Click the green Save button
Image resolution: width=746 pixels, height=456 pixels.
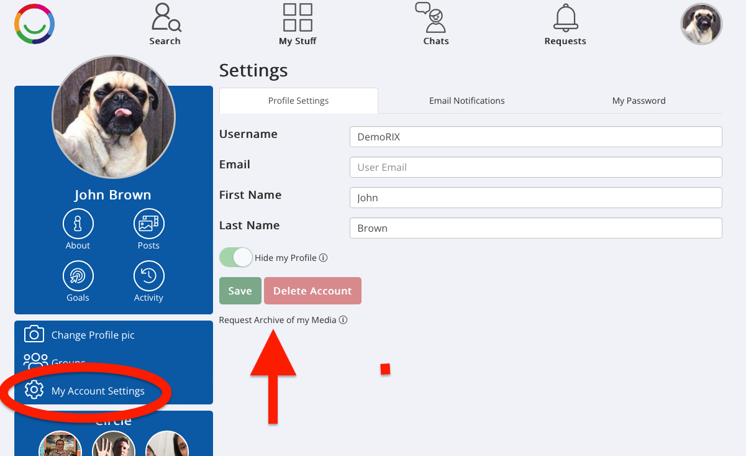tap(240, 291)
